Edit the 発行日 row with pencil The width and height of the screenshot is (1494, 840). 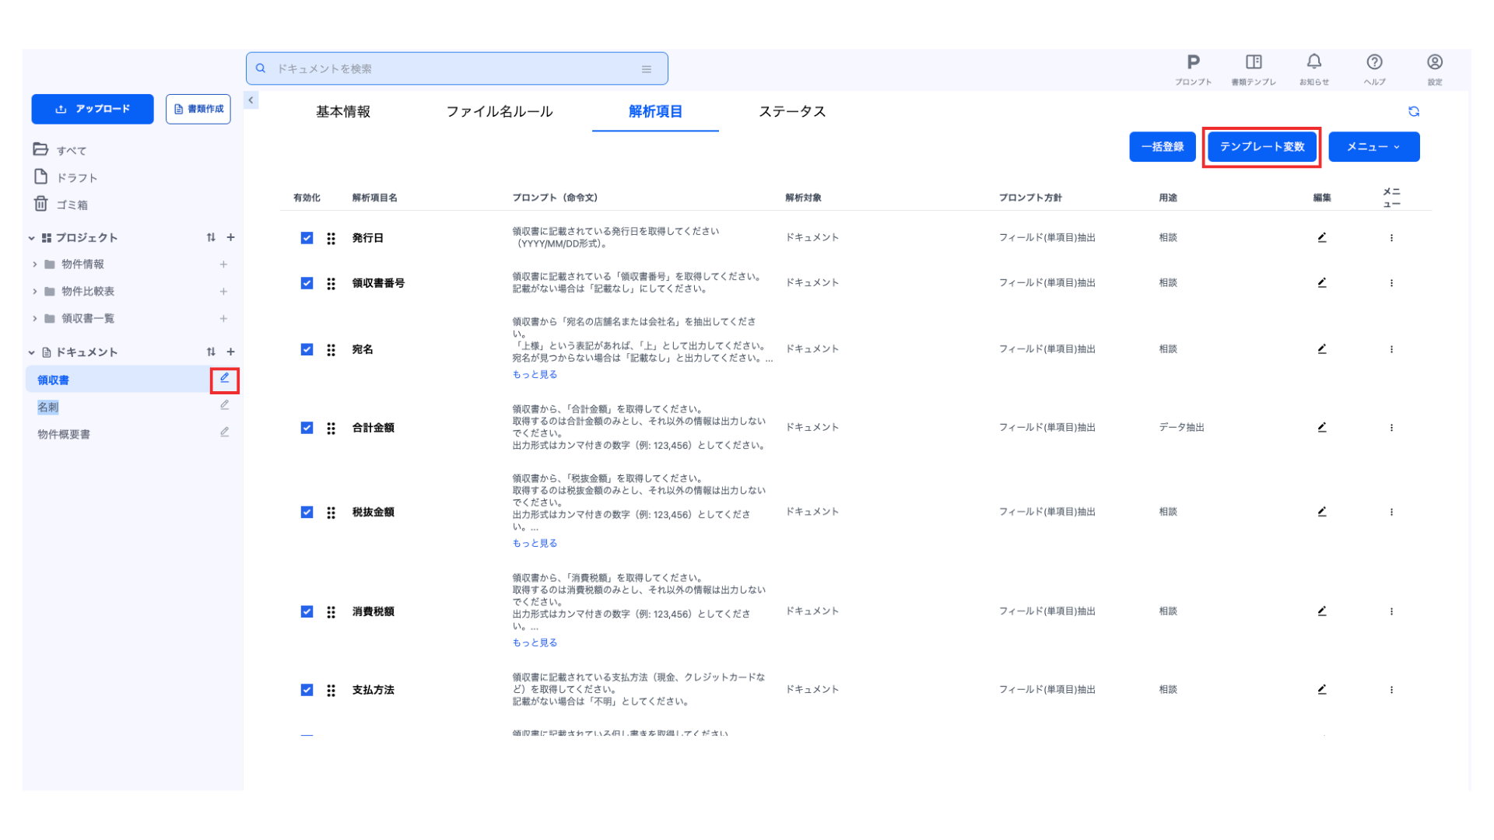(x=1321, y=237)
